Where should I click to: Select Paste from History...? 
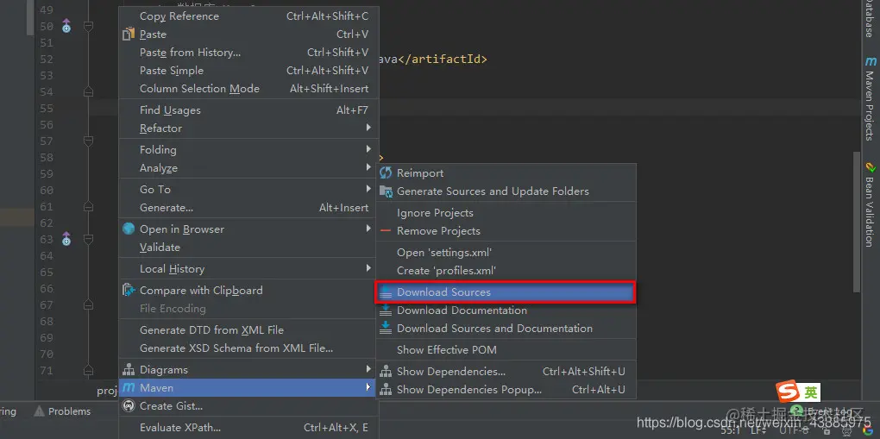click(248, 53)
